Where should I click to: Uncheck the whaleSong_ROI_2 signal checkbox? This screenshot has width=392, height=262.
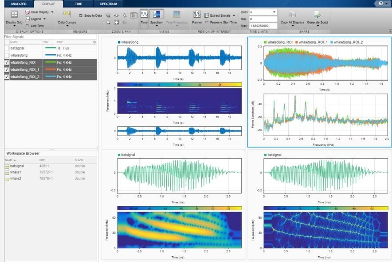(7, 77)
